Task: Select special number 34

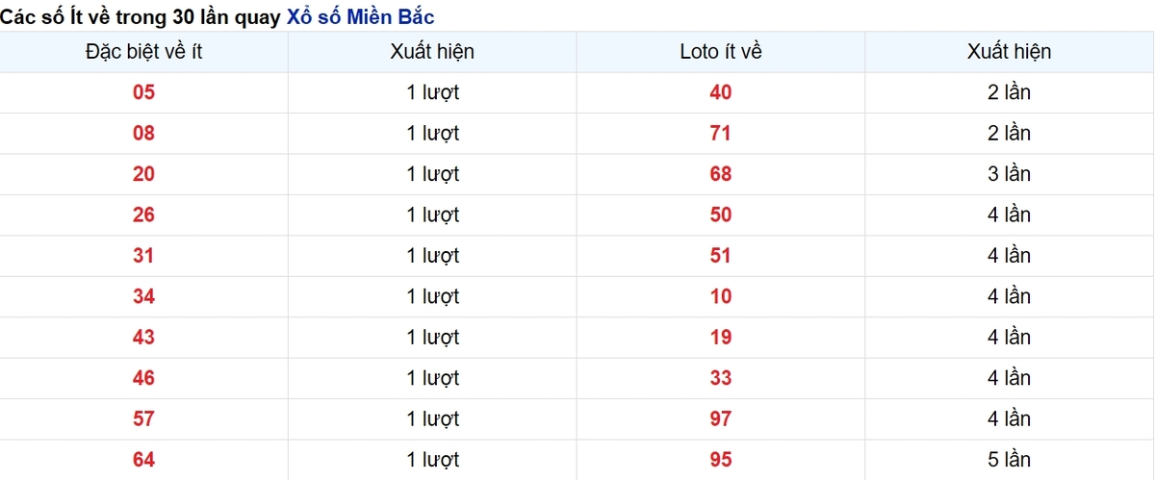Action: click(143, 296)
